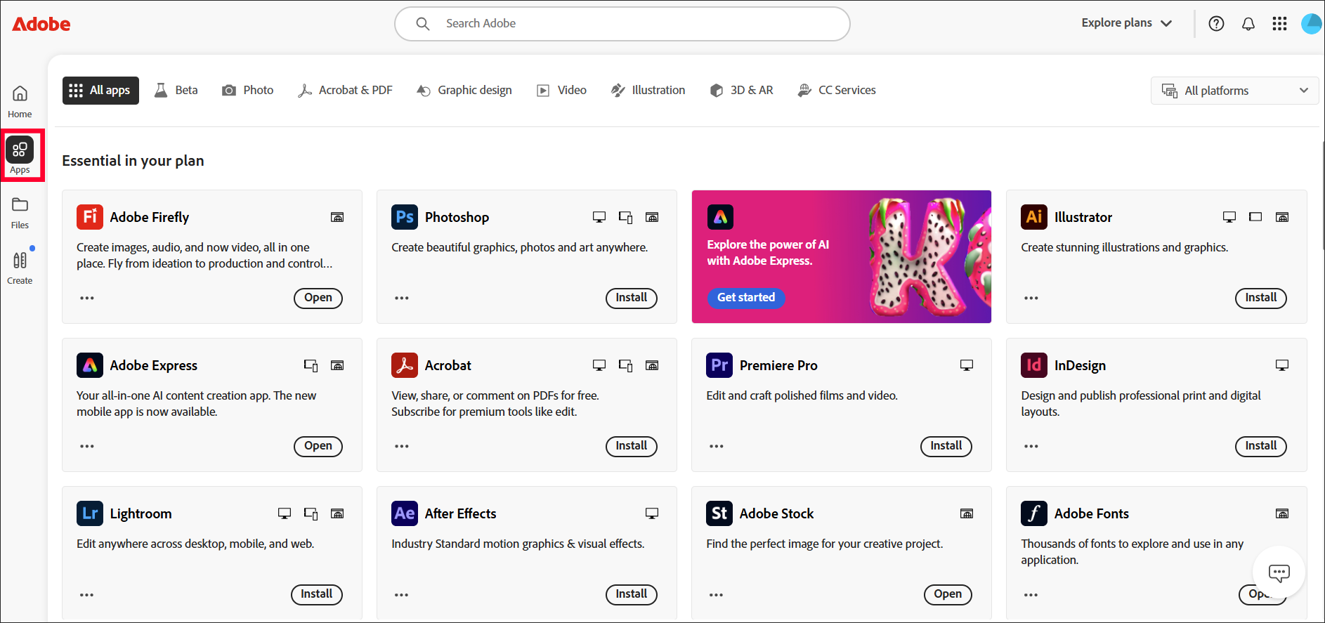
Task: Focus the Search Adobe field
Action: click(x=622, y=24)
